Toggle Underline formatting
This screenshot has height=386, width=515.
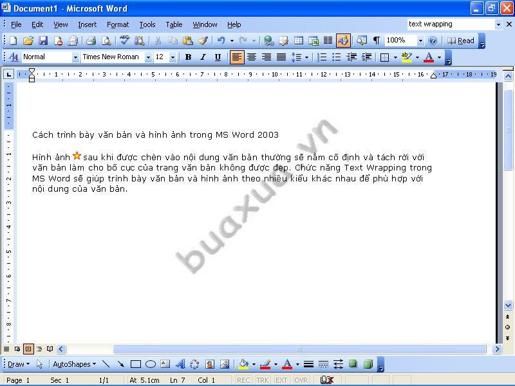[218, 57]
